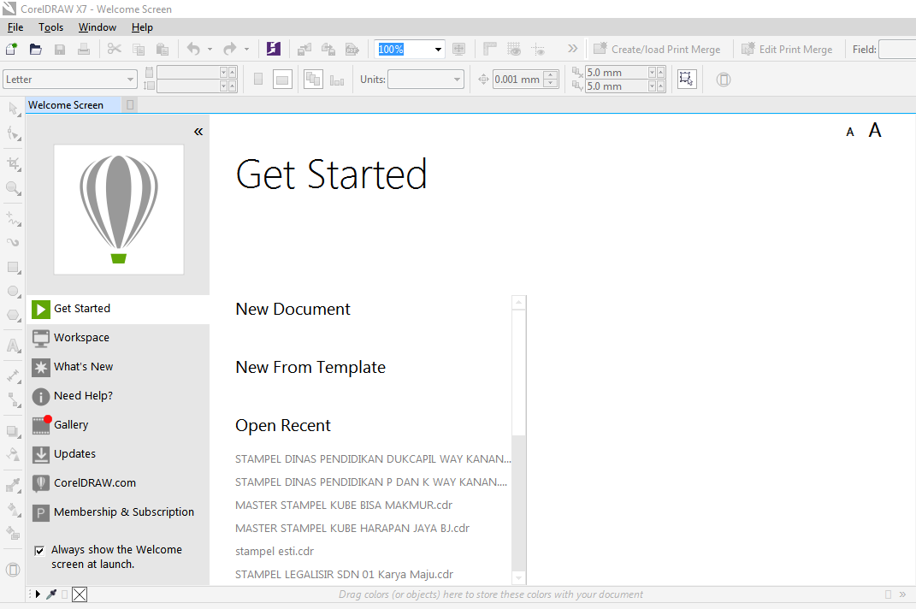Screen dimensions: 916x609
Task: Open the Help menu
Action: pos(142,27)
